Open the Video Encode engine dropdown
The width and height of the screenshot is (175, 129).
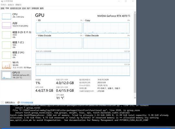pos(37,35)
